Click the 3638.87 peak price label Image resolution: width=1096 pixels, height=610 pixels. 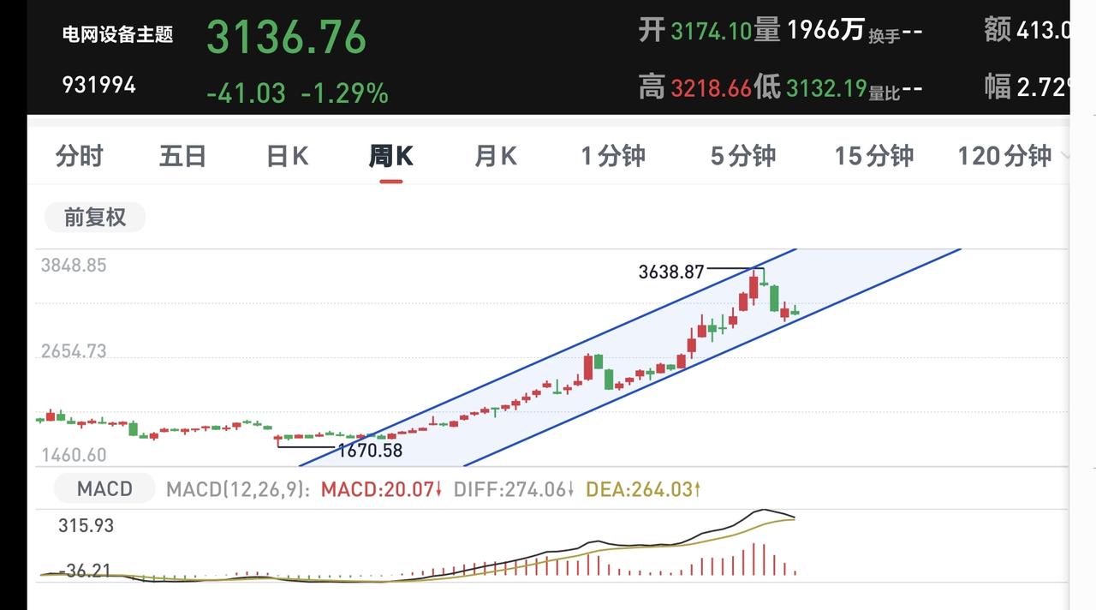coord(671,272)
